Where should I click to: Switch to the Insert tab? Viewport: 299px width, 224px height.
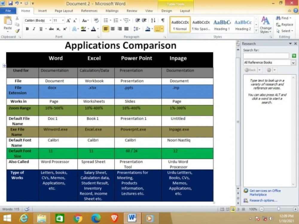[42, 11]
